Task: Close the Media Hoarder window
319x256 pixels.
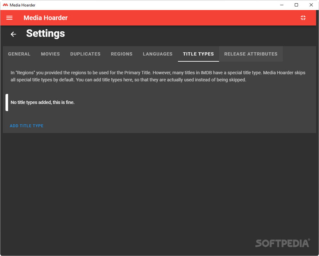Action: coord(311,5)
